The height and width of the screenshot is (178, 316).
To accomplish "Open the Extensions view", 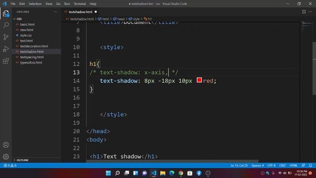I will (x=6, y=61).
